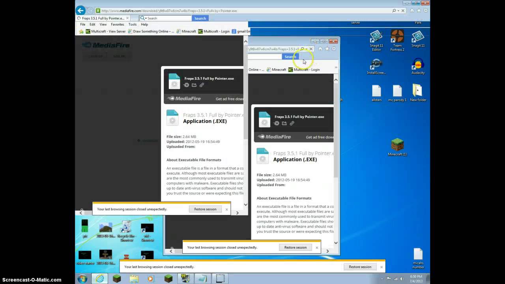Open the Help menu
Viewport: 505px width, 284px height.
pos(144,24)
